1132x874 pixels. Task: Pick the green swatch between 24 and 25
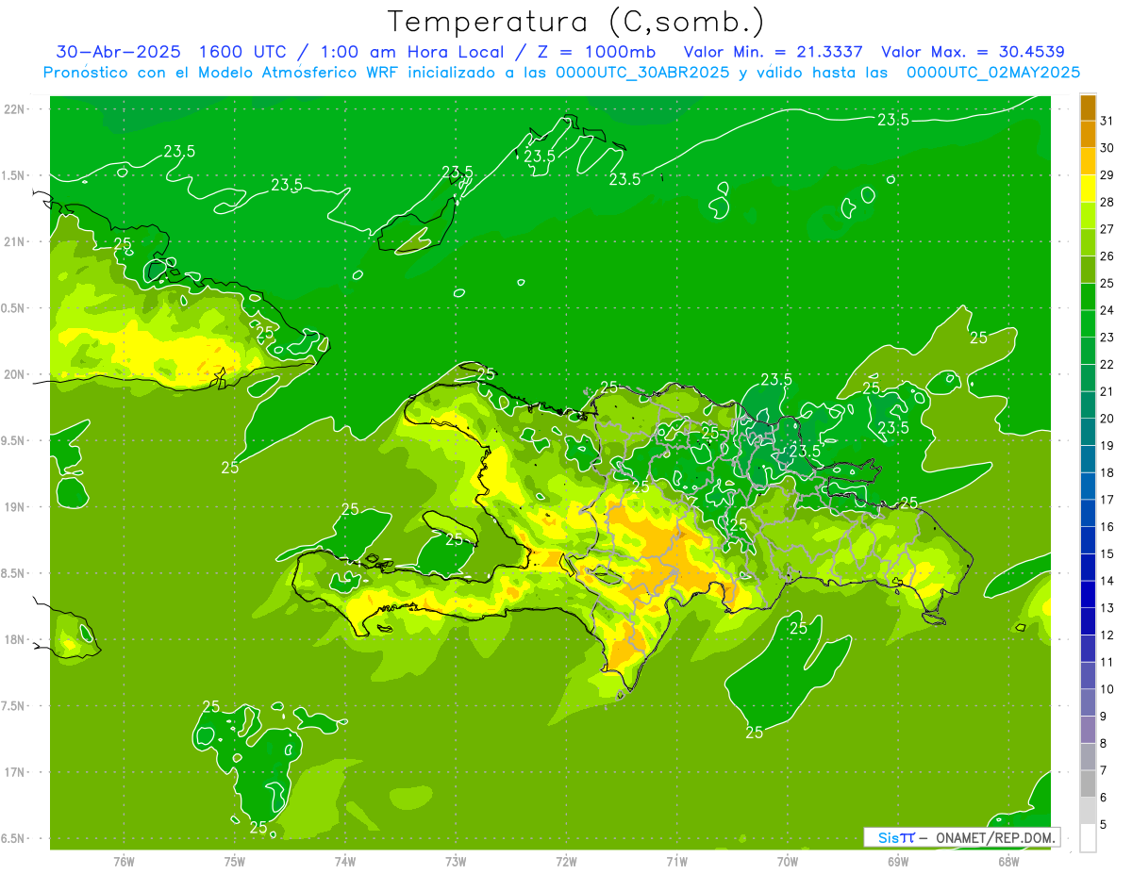[x=1088, y=297]
